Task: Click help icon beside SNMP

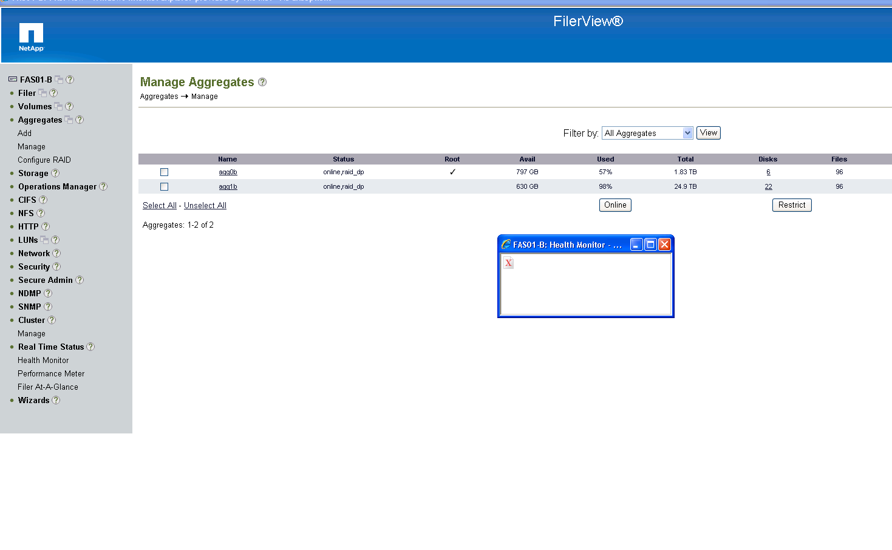Action: tap(48, 307)
